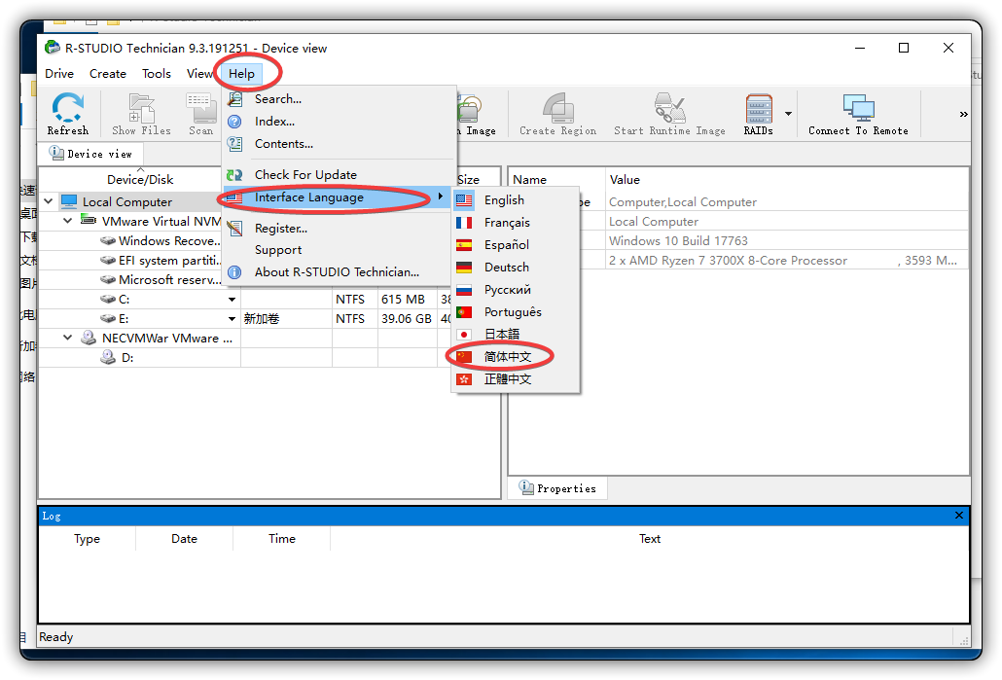Switch to the Device view tab
The image size is (1002, 680).
pyautogui.click(x=90, y=153)
